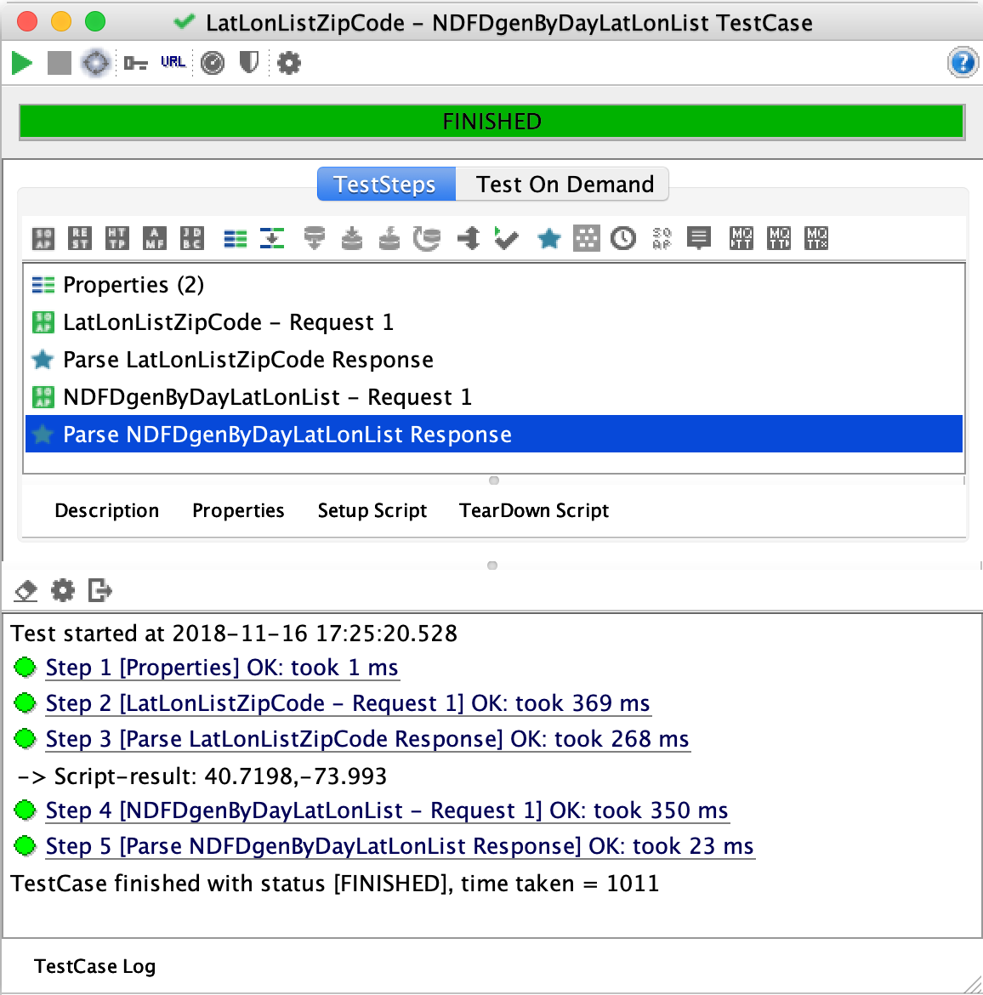Clear the test case log with the eraser icon

pos(26,590)
